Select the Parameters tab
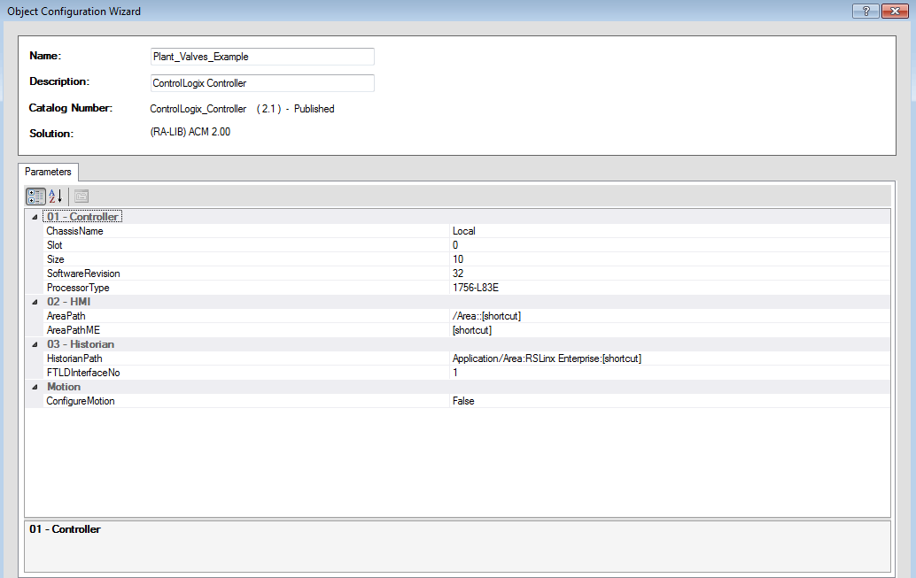The image size is (916, 578). coord(48,172)
